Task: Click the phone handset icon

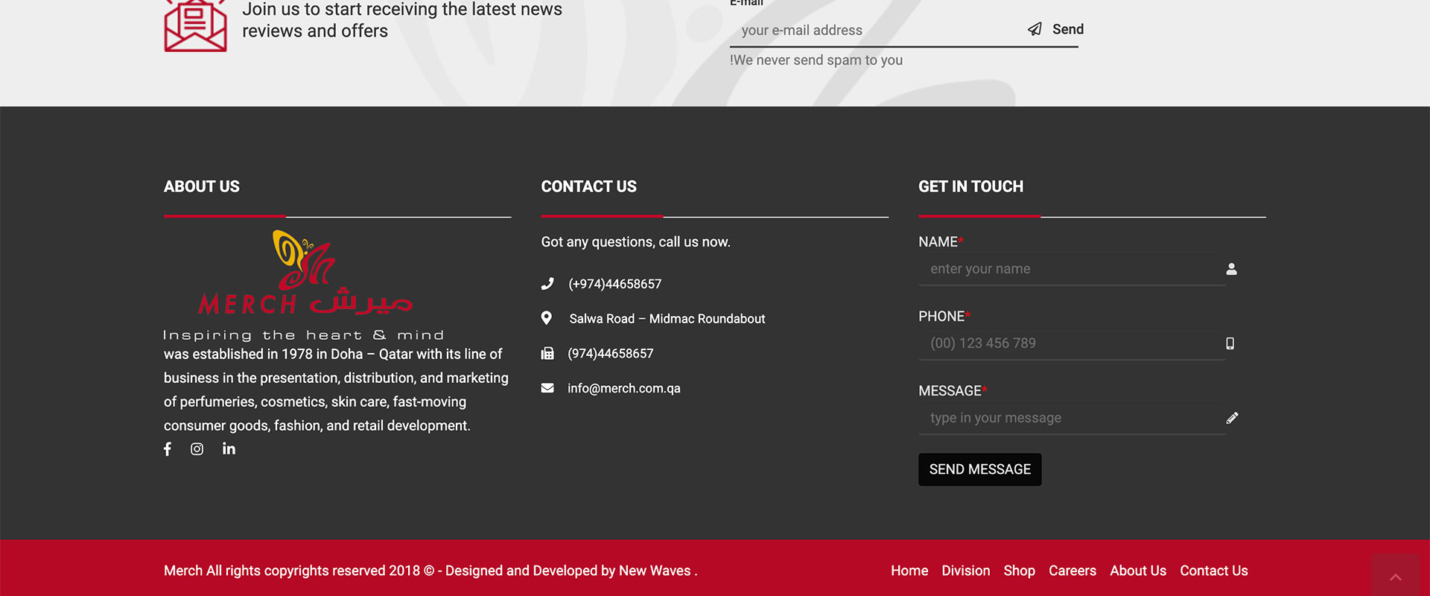Action: 547,284
